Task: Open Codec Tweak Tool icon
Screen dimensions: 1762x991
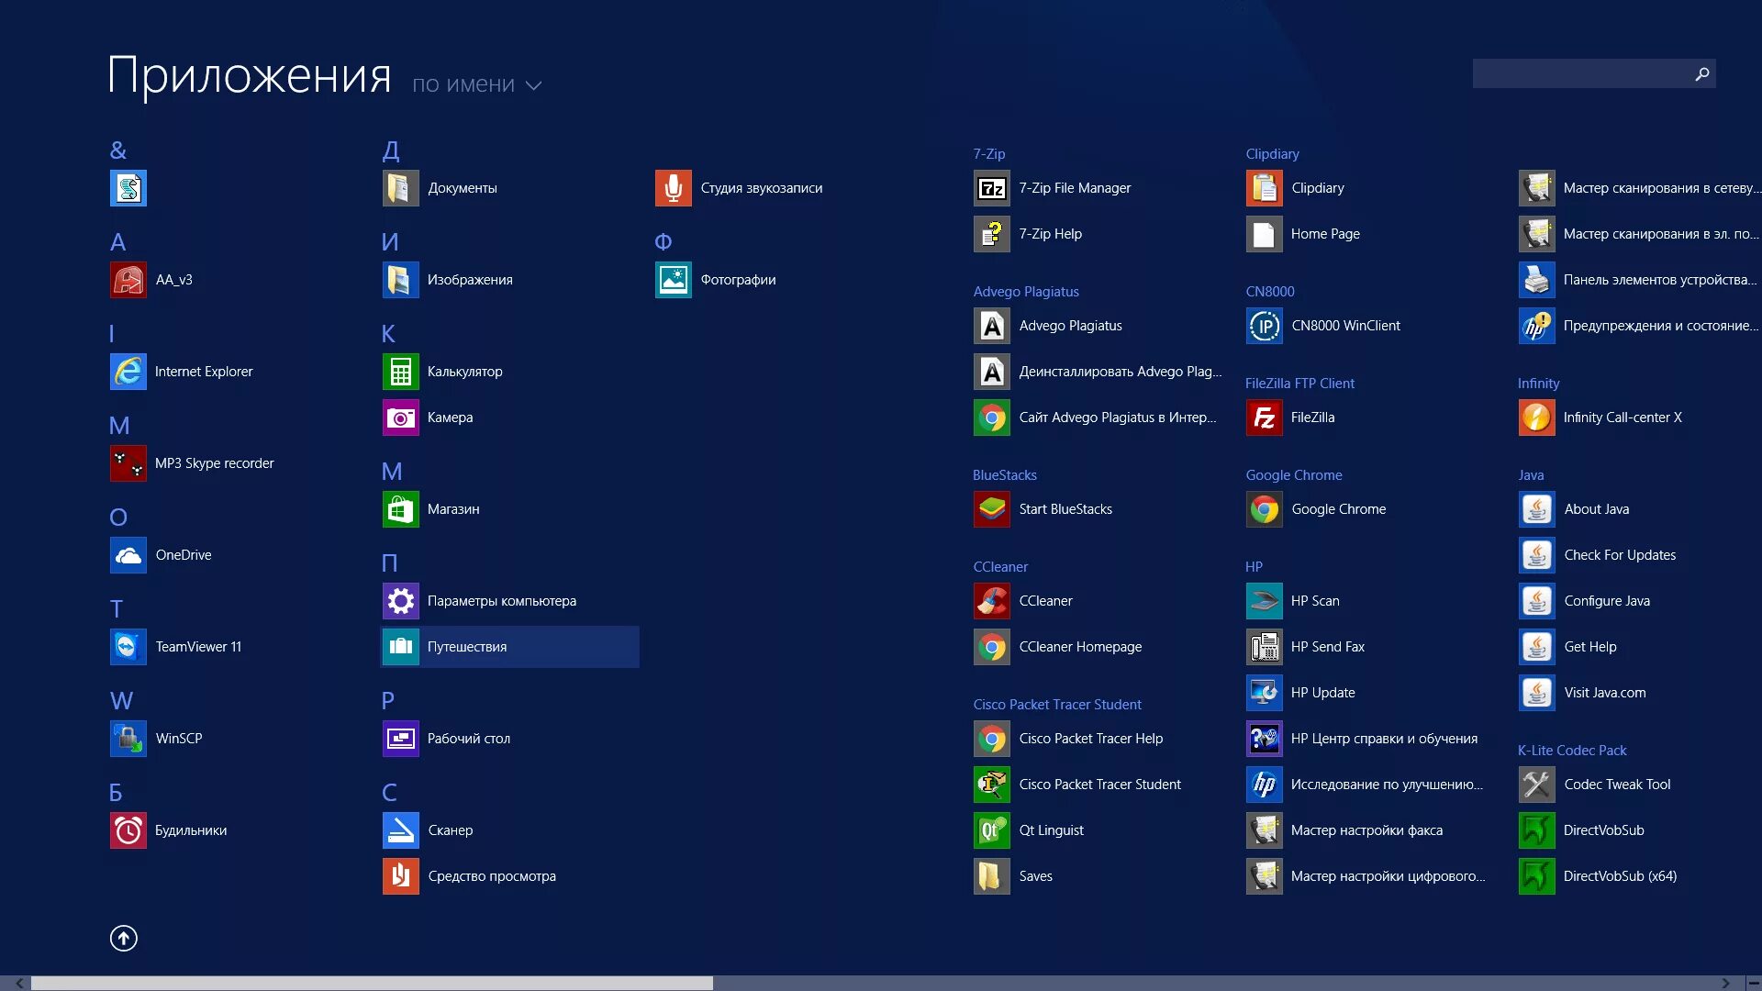Action: point(1536,785)
